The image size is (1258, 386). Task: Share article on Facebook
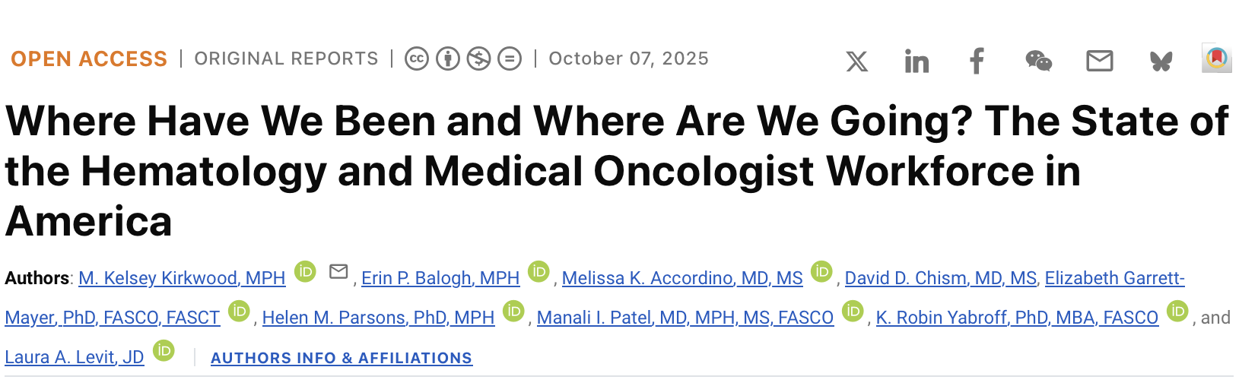977,61
